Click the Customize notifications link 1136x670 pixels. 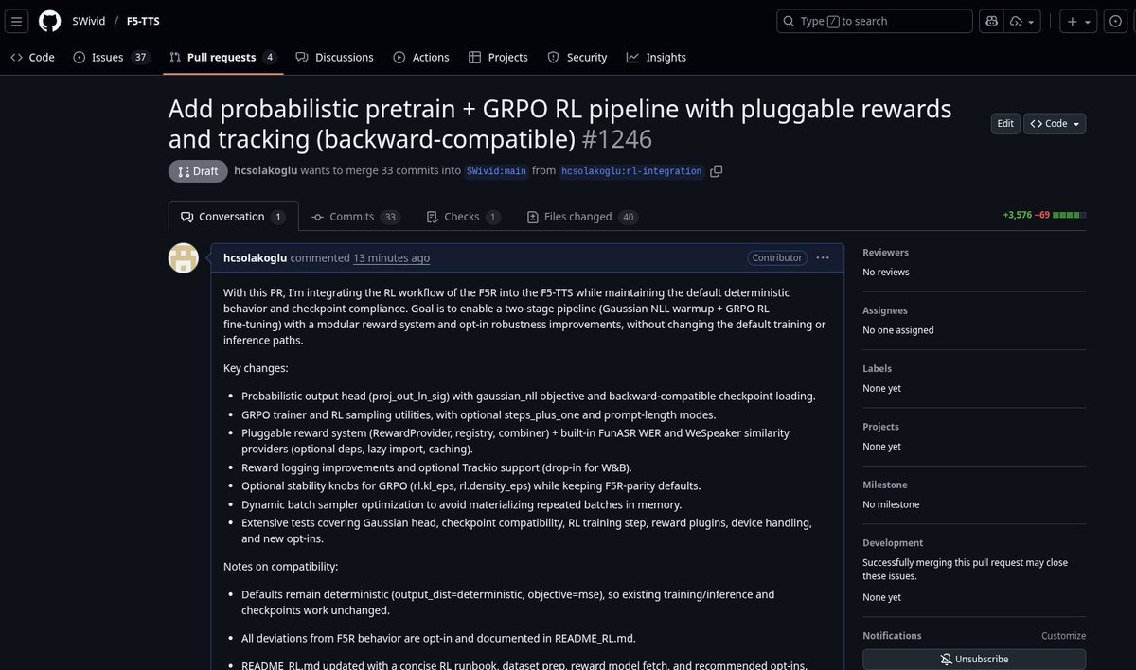1063,636
